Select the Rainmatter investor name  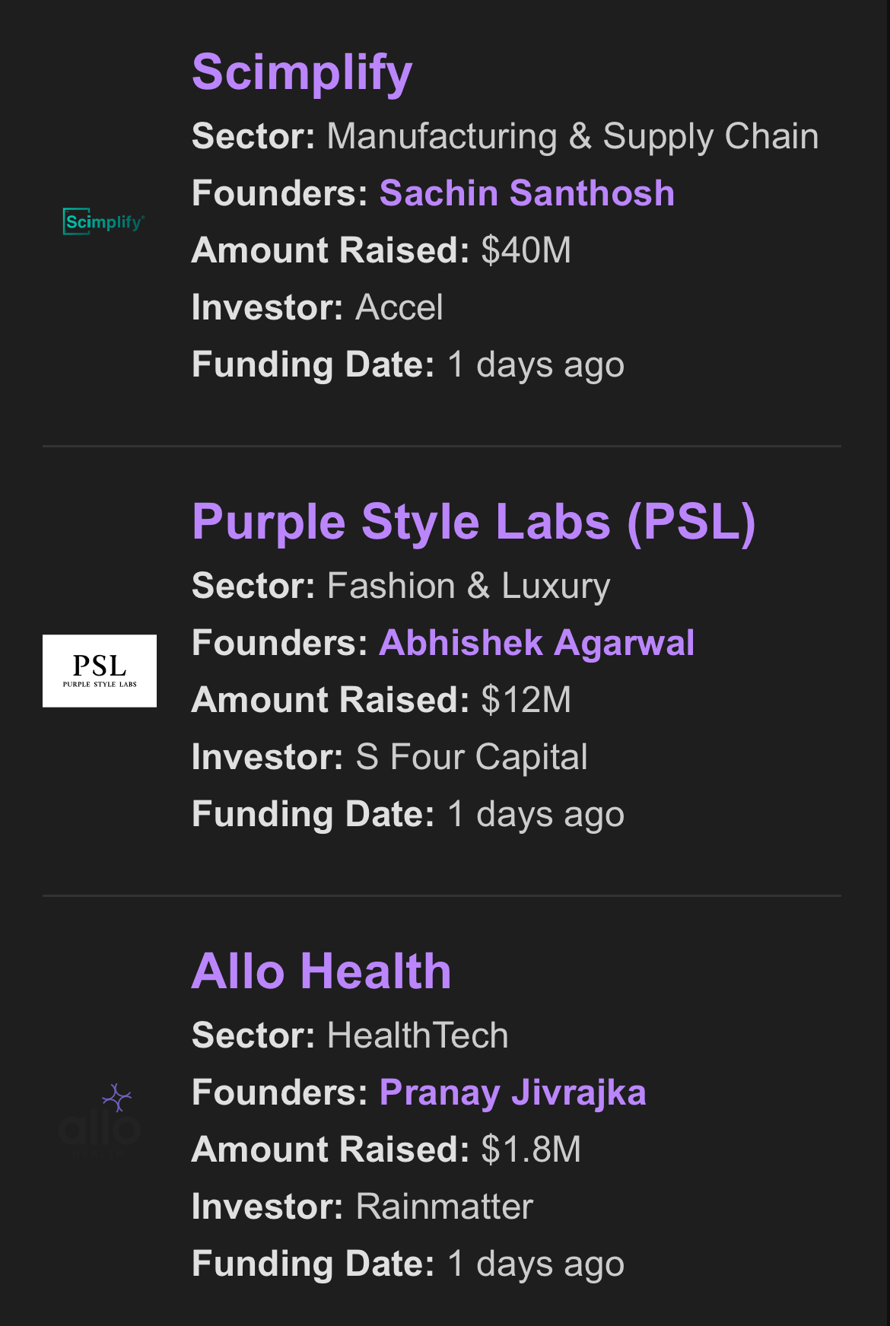point(444,1207)
